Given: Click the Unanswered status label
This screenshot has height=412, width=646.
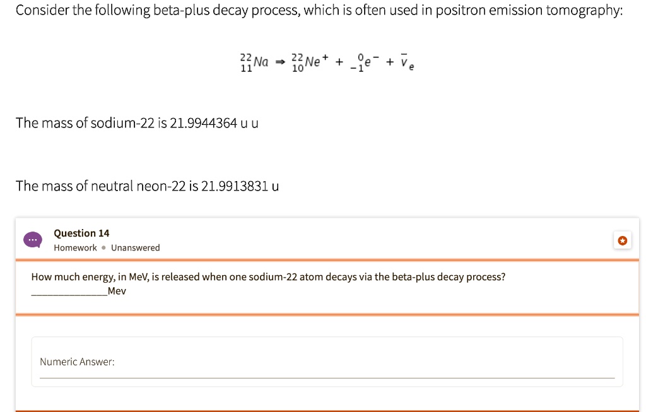Looking at the screenshot, I should coord(135,248).
